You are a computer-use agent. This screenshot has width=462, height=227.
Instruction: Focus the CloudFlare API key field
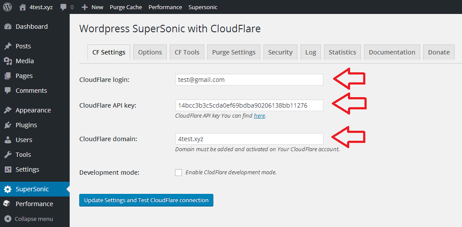click(249, 105)
